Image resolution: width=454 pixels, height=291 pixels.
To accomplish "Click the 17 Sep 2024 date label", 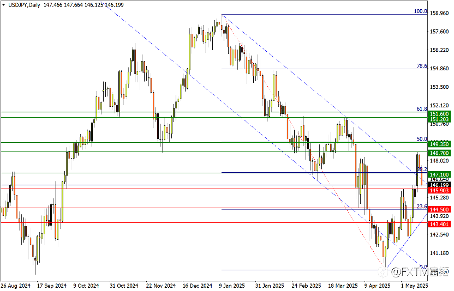I will click(52, 286).
